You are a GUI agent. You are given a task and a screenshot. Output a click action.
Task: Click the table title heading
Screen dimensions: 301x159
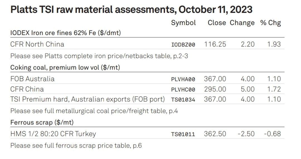pyautogui.click(x=131, y=9)
